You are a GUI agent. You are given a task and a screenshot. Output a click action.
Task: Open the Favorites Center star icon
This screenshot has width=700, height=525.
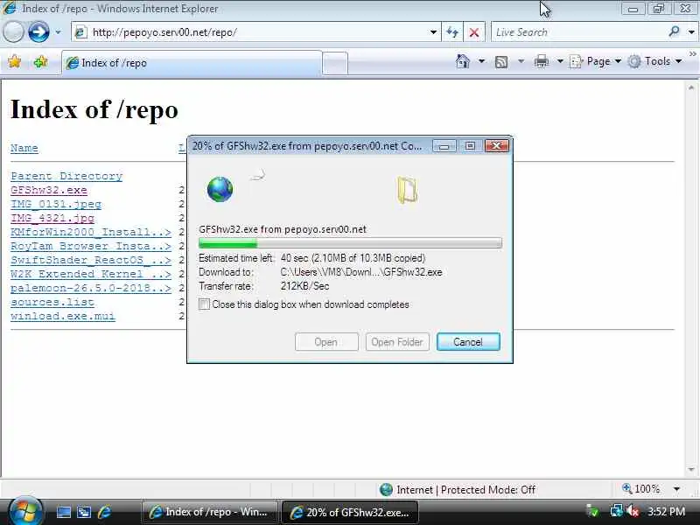point(14,61)
